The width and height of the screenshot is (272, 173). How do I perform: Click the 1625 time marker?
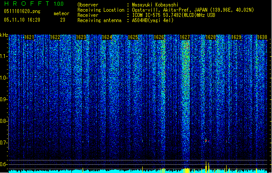click(133, 37)
